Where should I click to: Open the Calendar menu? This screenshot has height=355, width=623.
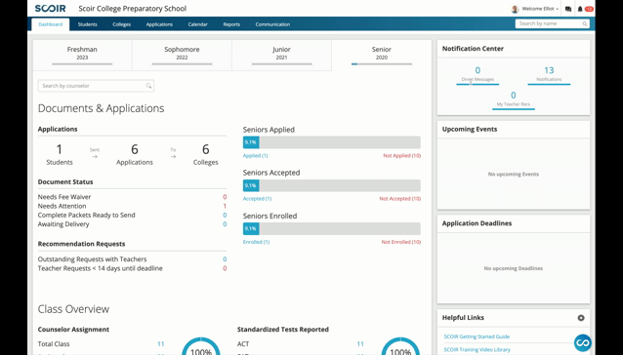tap(198, 24)
